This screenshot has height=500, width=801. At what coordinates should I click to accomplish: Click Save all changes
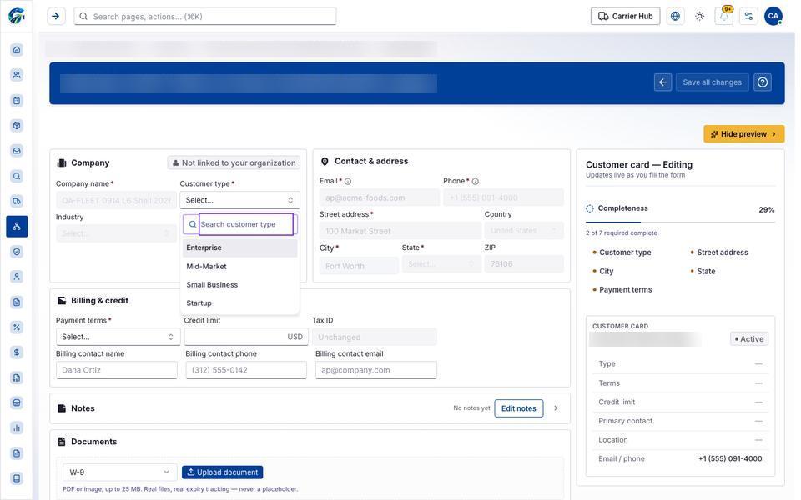coord(712,82)
